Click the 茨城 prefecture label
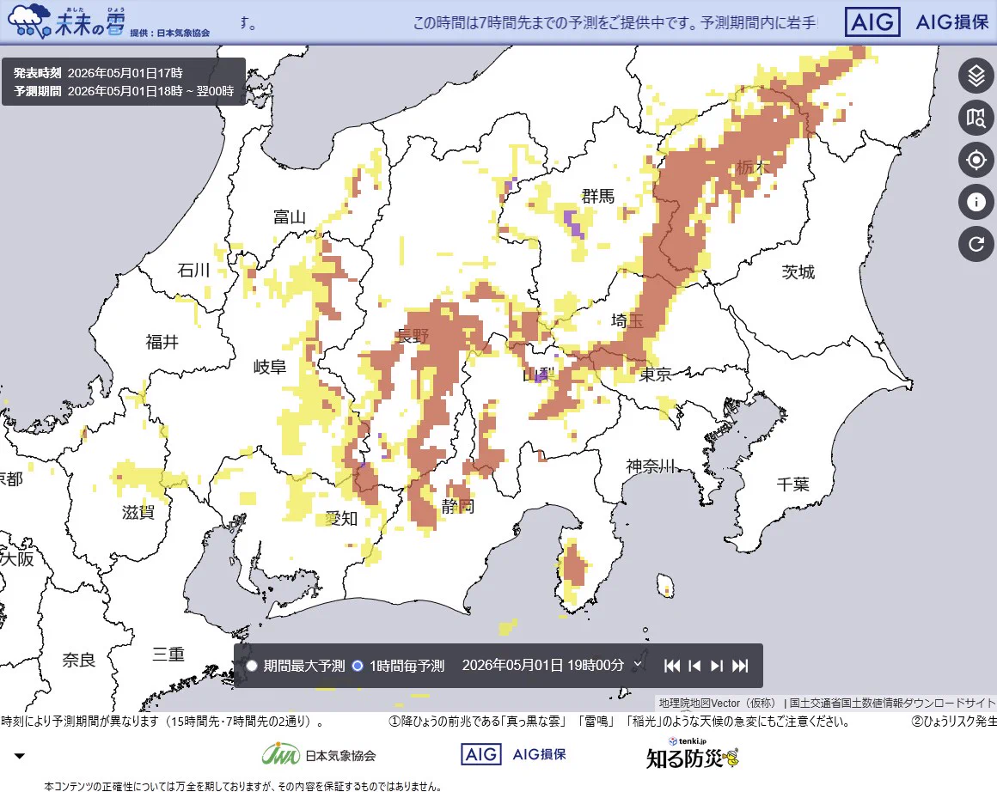 click(798, 272)
